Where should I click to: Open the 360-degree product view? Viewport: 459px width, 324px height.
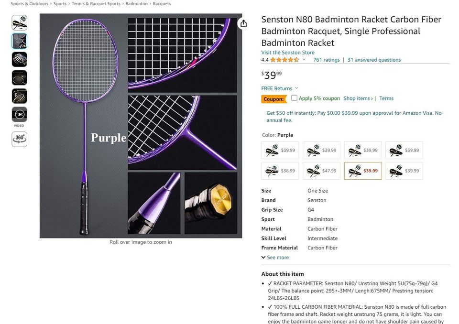pyautogui.click(x=19, y=139)
